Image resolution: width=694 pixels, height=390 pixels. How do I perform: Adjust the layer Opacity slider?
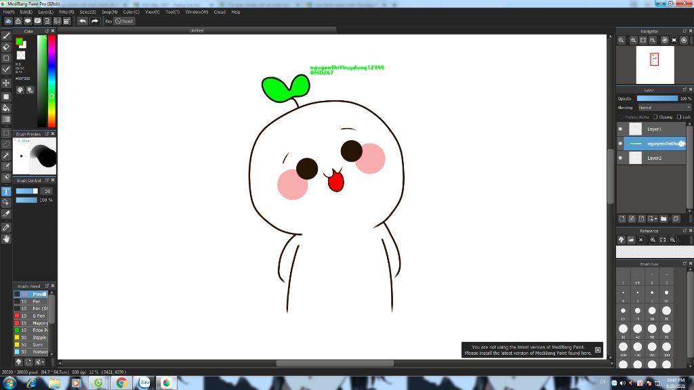point(657,99)
